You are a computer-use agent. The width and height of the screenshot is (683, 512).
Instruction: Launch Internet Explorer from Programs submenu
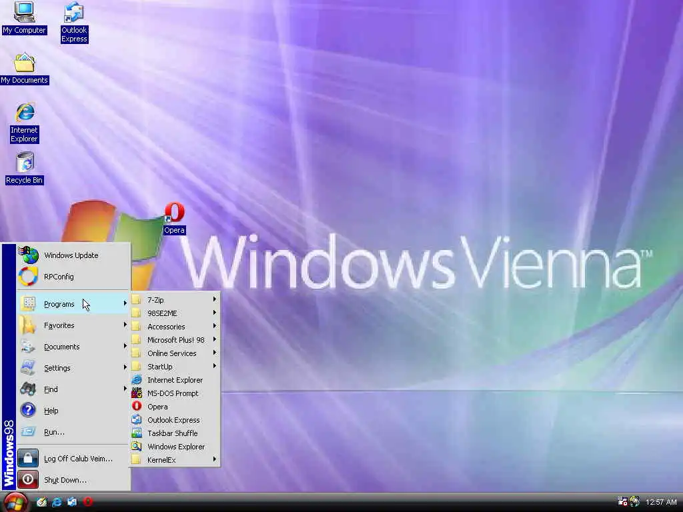click(175, 379)
